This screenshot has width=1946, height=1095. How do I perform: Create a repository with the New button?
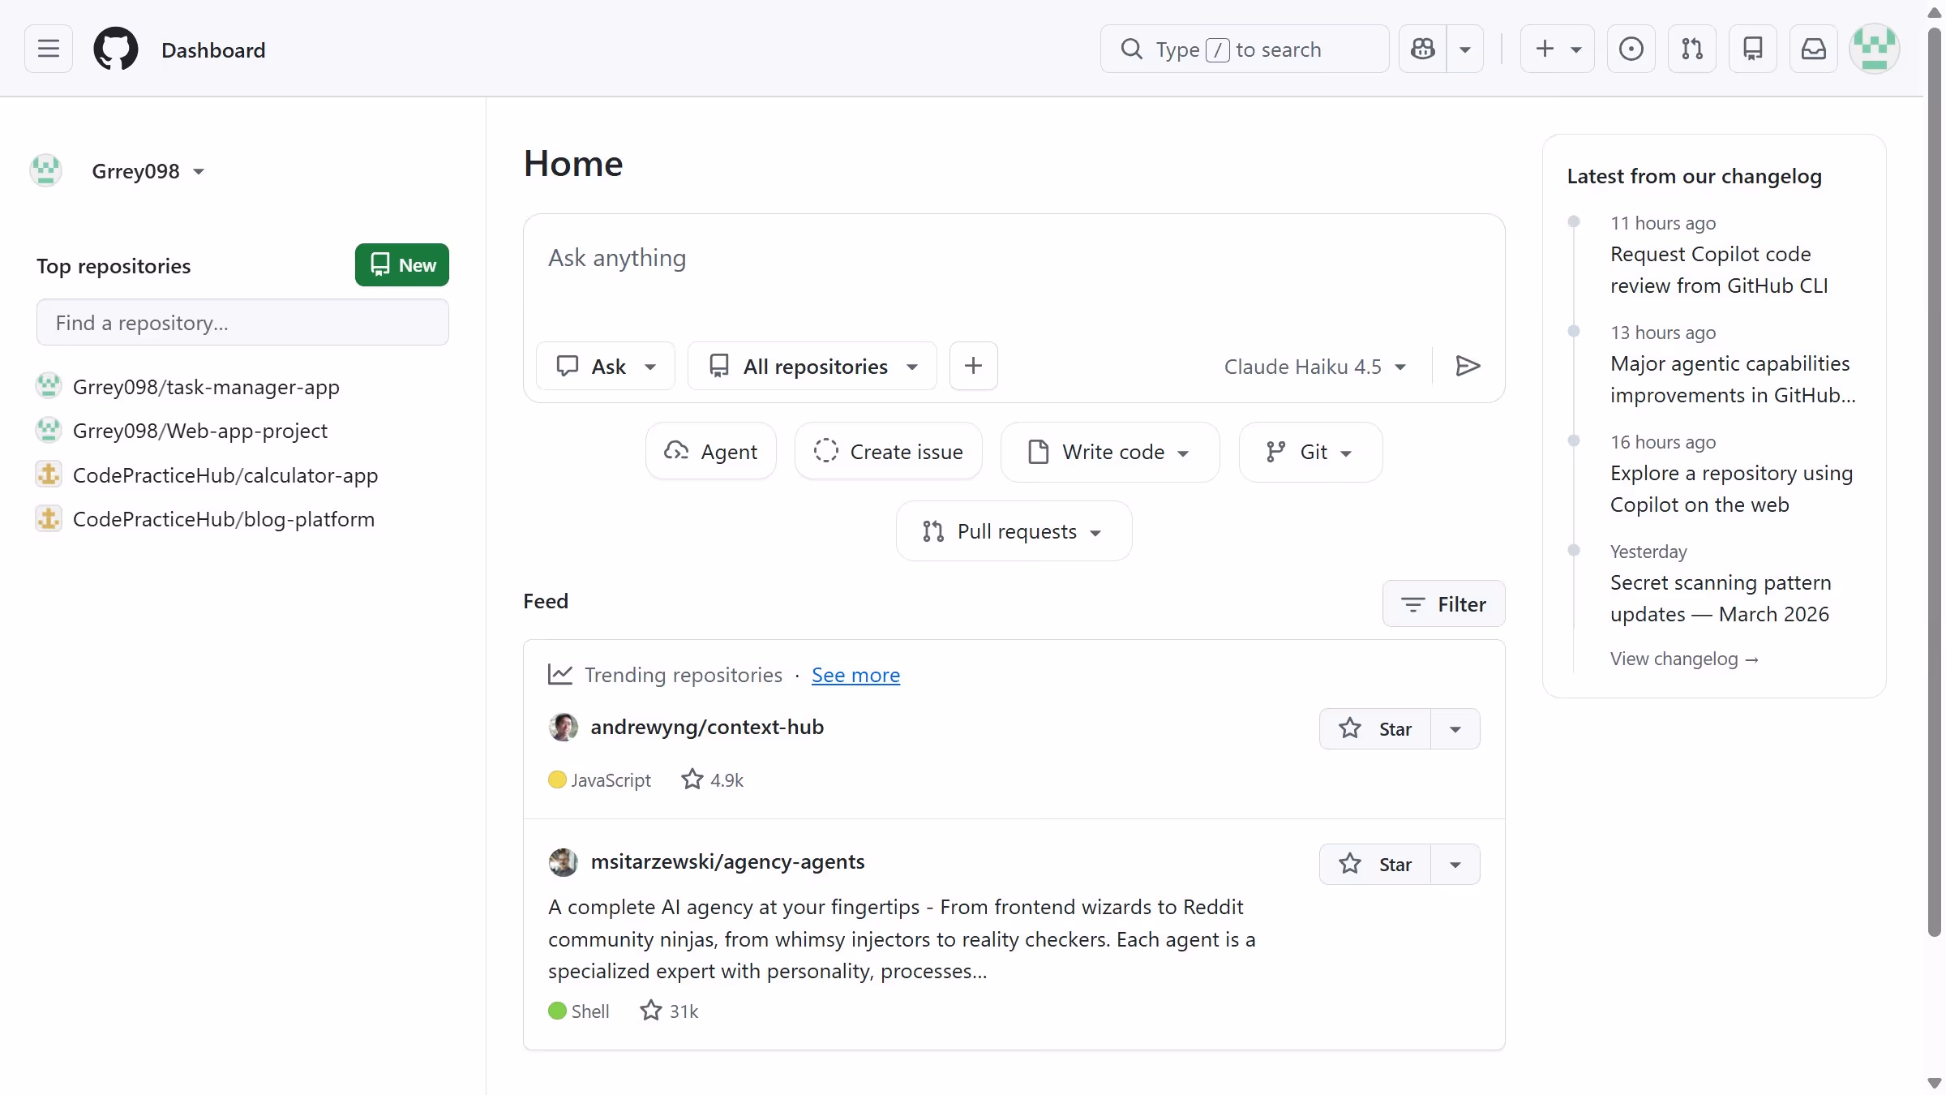[x=401, y=265]
